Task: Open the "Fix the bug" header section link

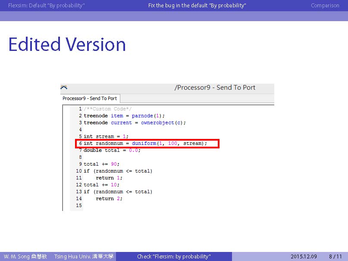Action: point(197,6)
